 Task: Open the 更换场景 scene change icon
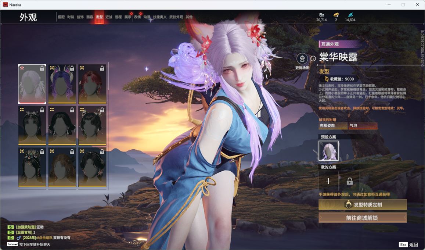302,58
